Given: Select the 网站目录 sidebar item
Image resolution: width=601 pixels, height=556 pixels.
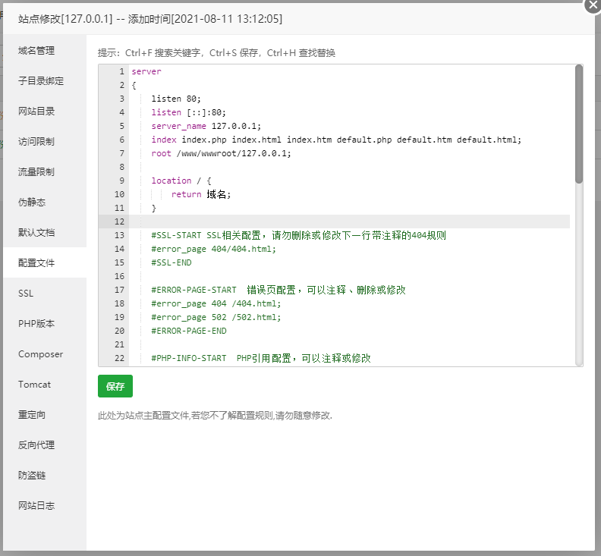Looking at the screenshot, I should click(x=36, y=112).
